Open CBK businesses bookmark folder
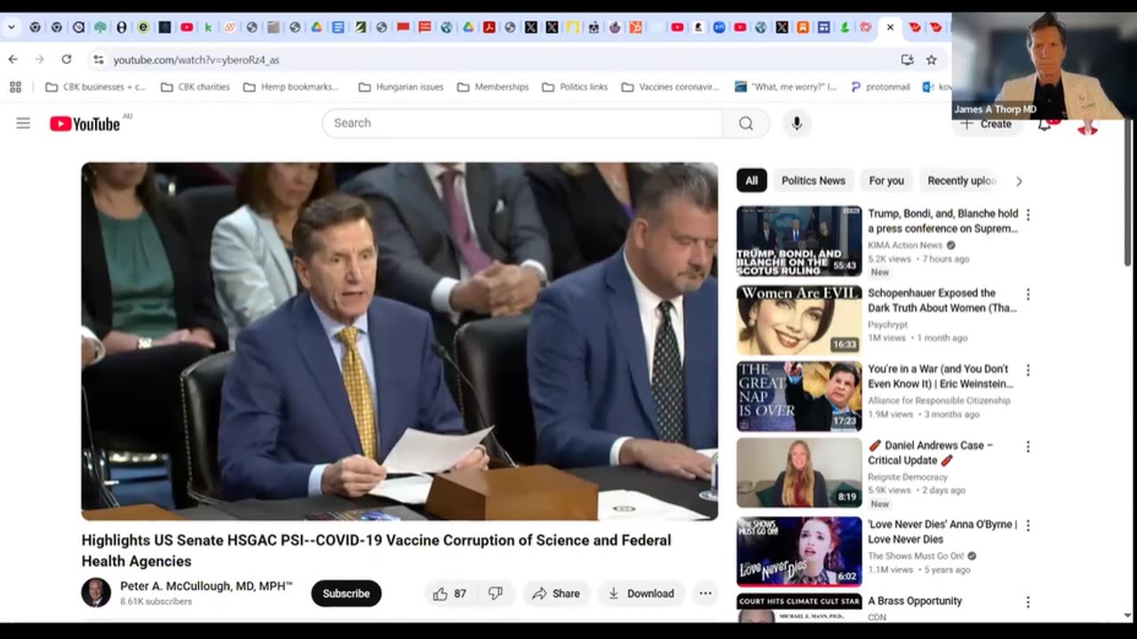Viewport: 1137px width, 639px height. 95,87
